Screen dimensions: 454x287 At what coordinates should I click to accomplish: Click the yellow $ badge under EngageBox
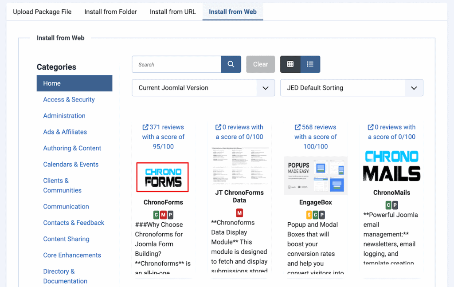(x=309, y=215)
